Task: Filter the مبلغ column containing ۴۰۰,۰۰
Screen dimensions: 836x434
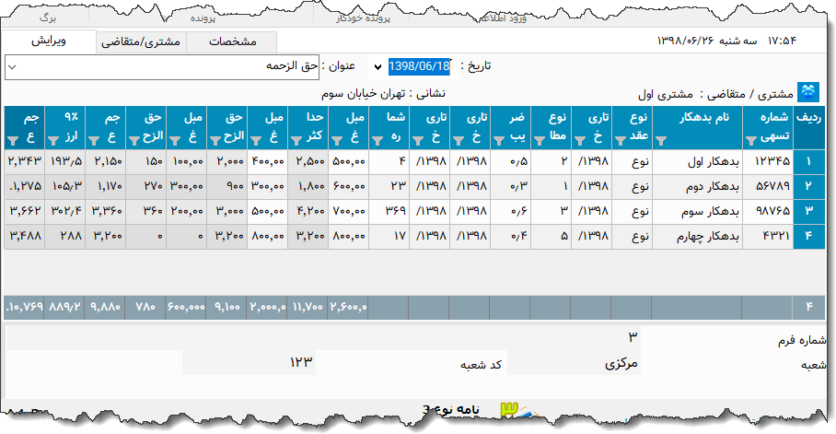Action: (256, 141)
